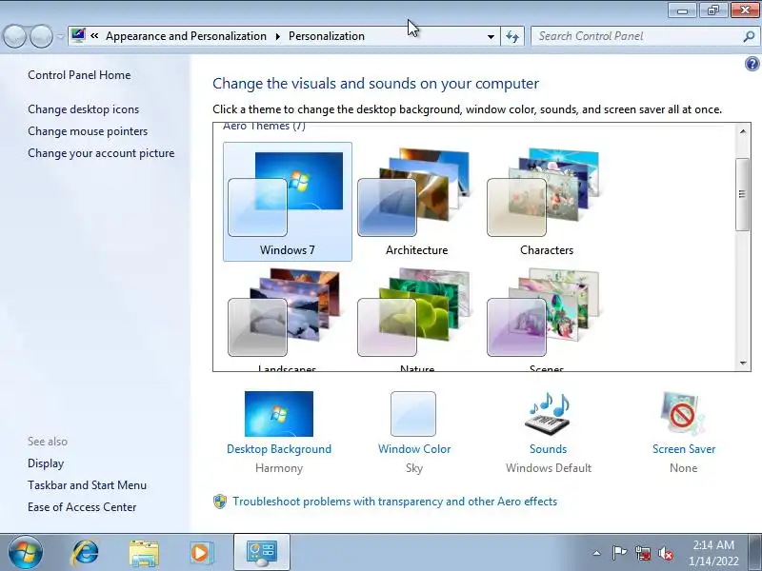Choose the Nature theme
This screenshot has width=762, height=571.
pos(416,320)
